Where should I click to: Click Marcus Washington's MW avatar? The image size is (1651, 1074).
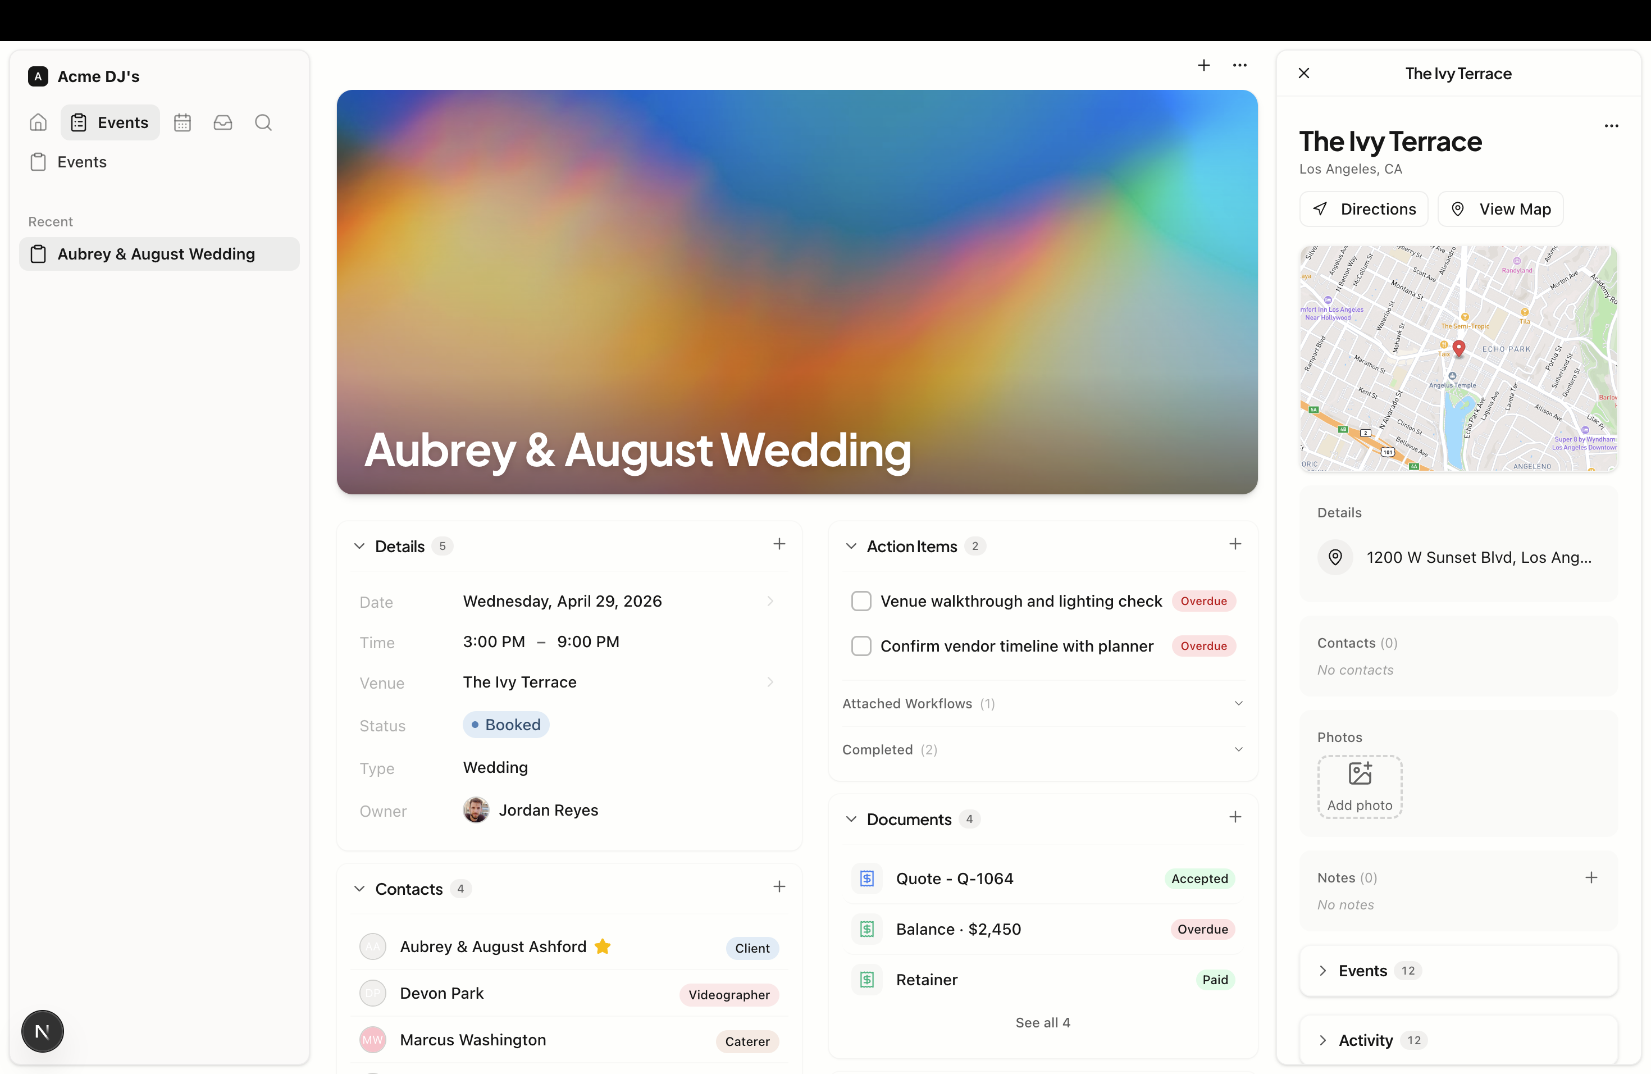pyautogui.click(x=372, y=1040)
